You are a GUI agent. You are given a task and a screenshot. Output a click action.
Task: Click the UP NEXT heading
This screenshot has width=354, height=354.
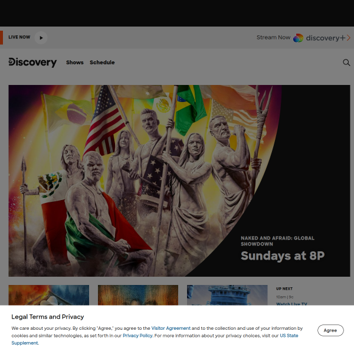click(x=284, y=289)
